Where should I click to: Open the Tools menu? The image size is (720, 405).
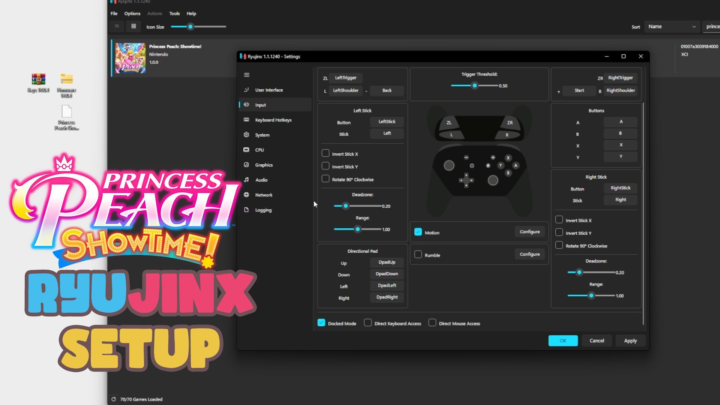click(x=174, y=13)
